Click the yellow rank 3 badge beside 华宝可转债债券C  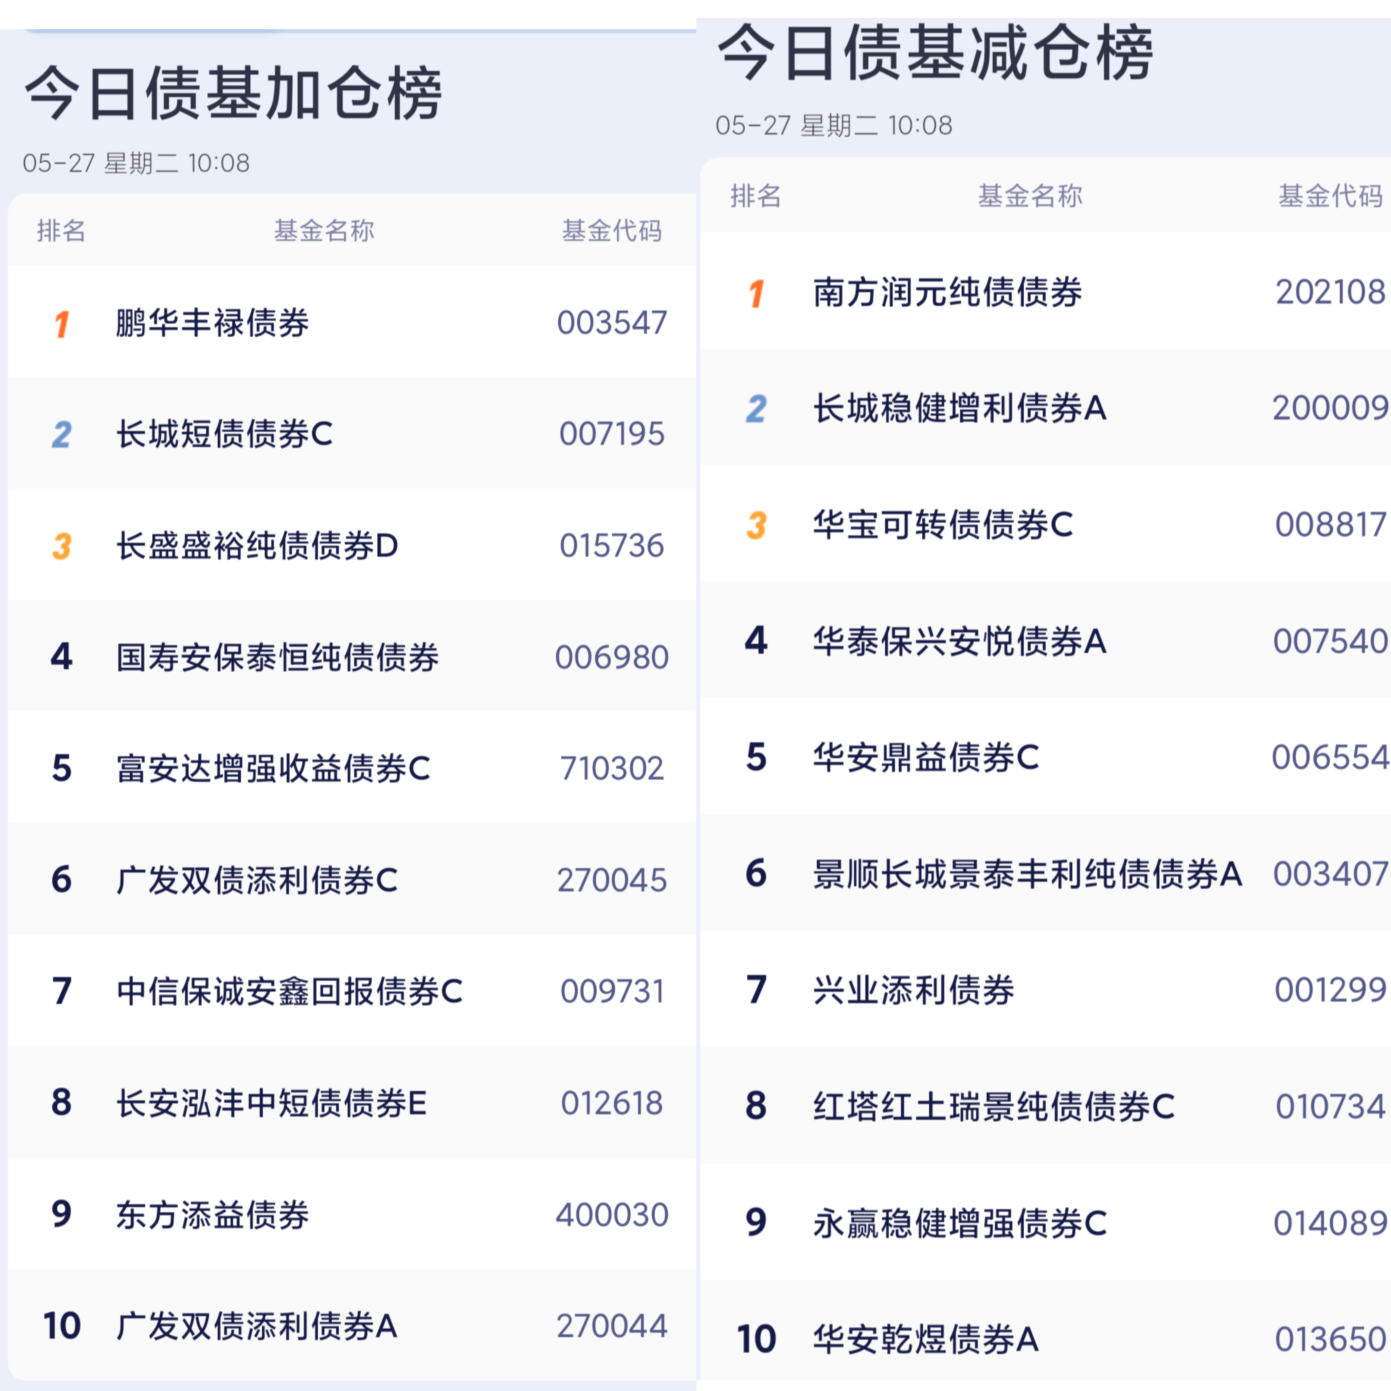coord(756,525)
